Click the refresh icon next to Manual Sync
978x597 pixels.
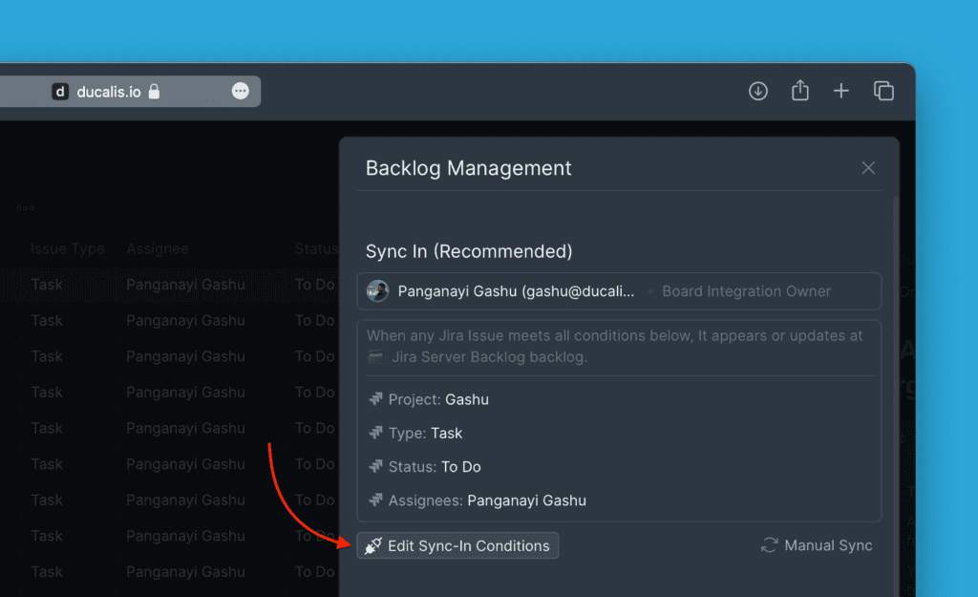tap(769, 545)
